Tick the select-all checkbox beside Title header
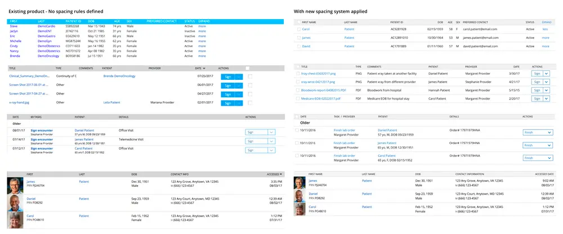The height and width of the screenshot is (234, 563). click(298, 66)
